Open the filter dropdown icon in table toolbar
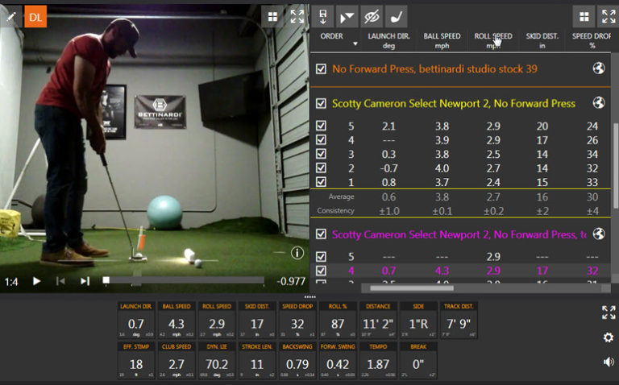The height and width of the screenshot is (385, 619). 347,16
